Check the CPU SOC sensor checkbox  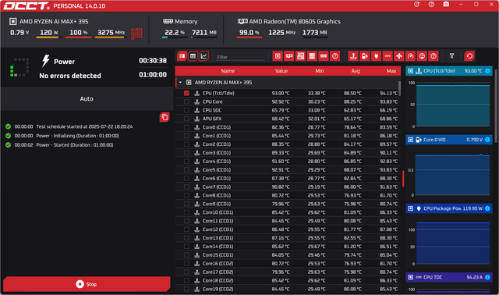186,110
